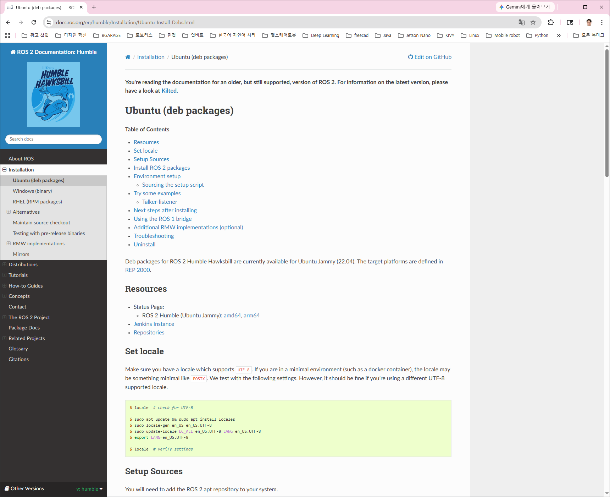This screenshot has height=497, width=610.
Task: Open the Chrome three-dot menu
Action: click(602, 22)
